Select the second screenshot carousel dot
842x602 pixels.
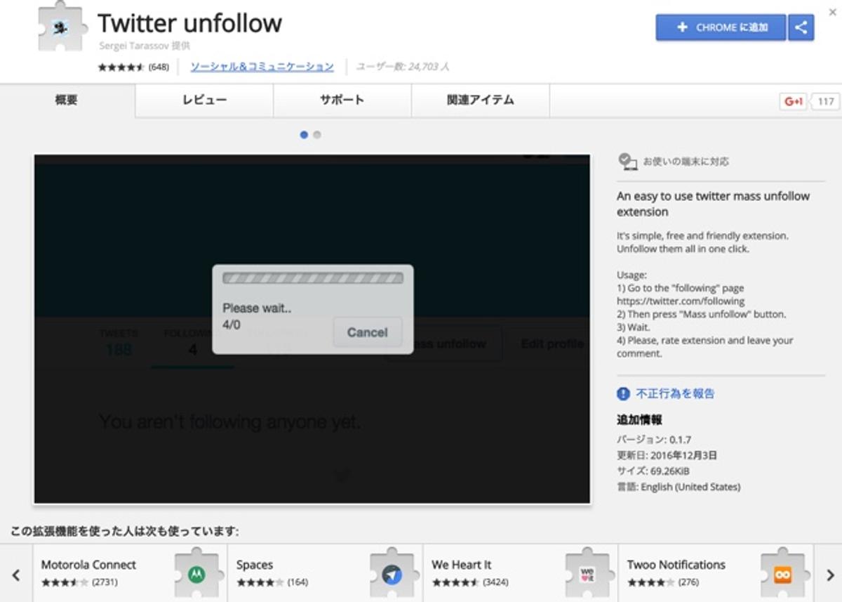pos(317,135)
